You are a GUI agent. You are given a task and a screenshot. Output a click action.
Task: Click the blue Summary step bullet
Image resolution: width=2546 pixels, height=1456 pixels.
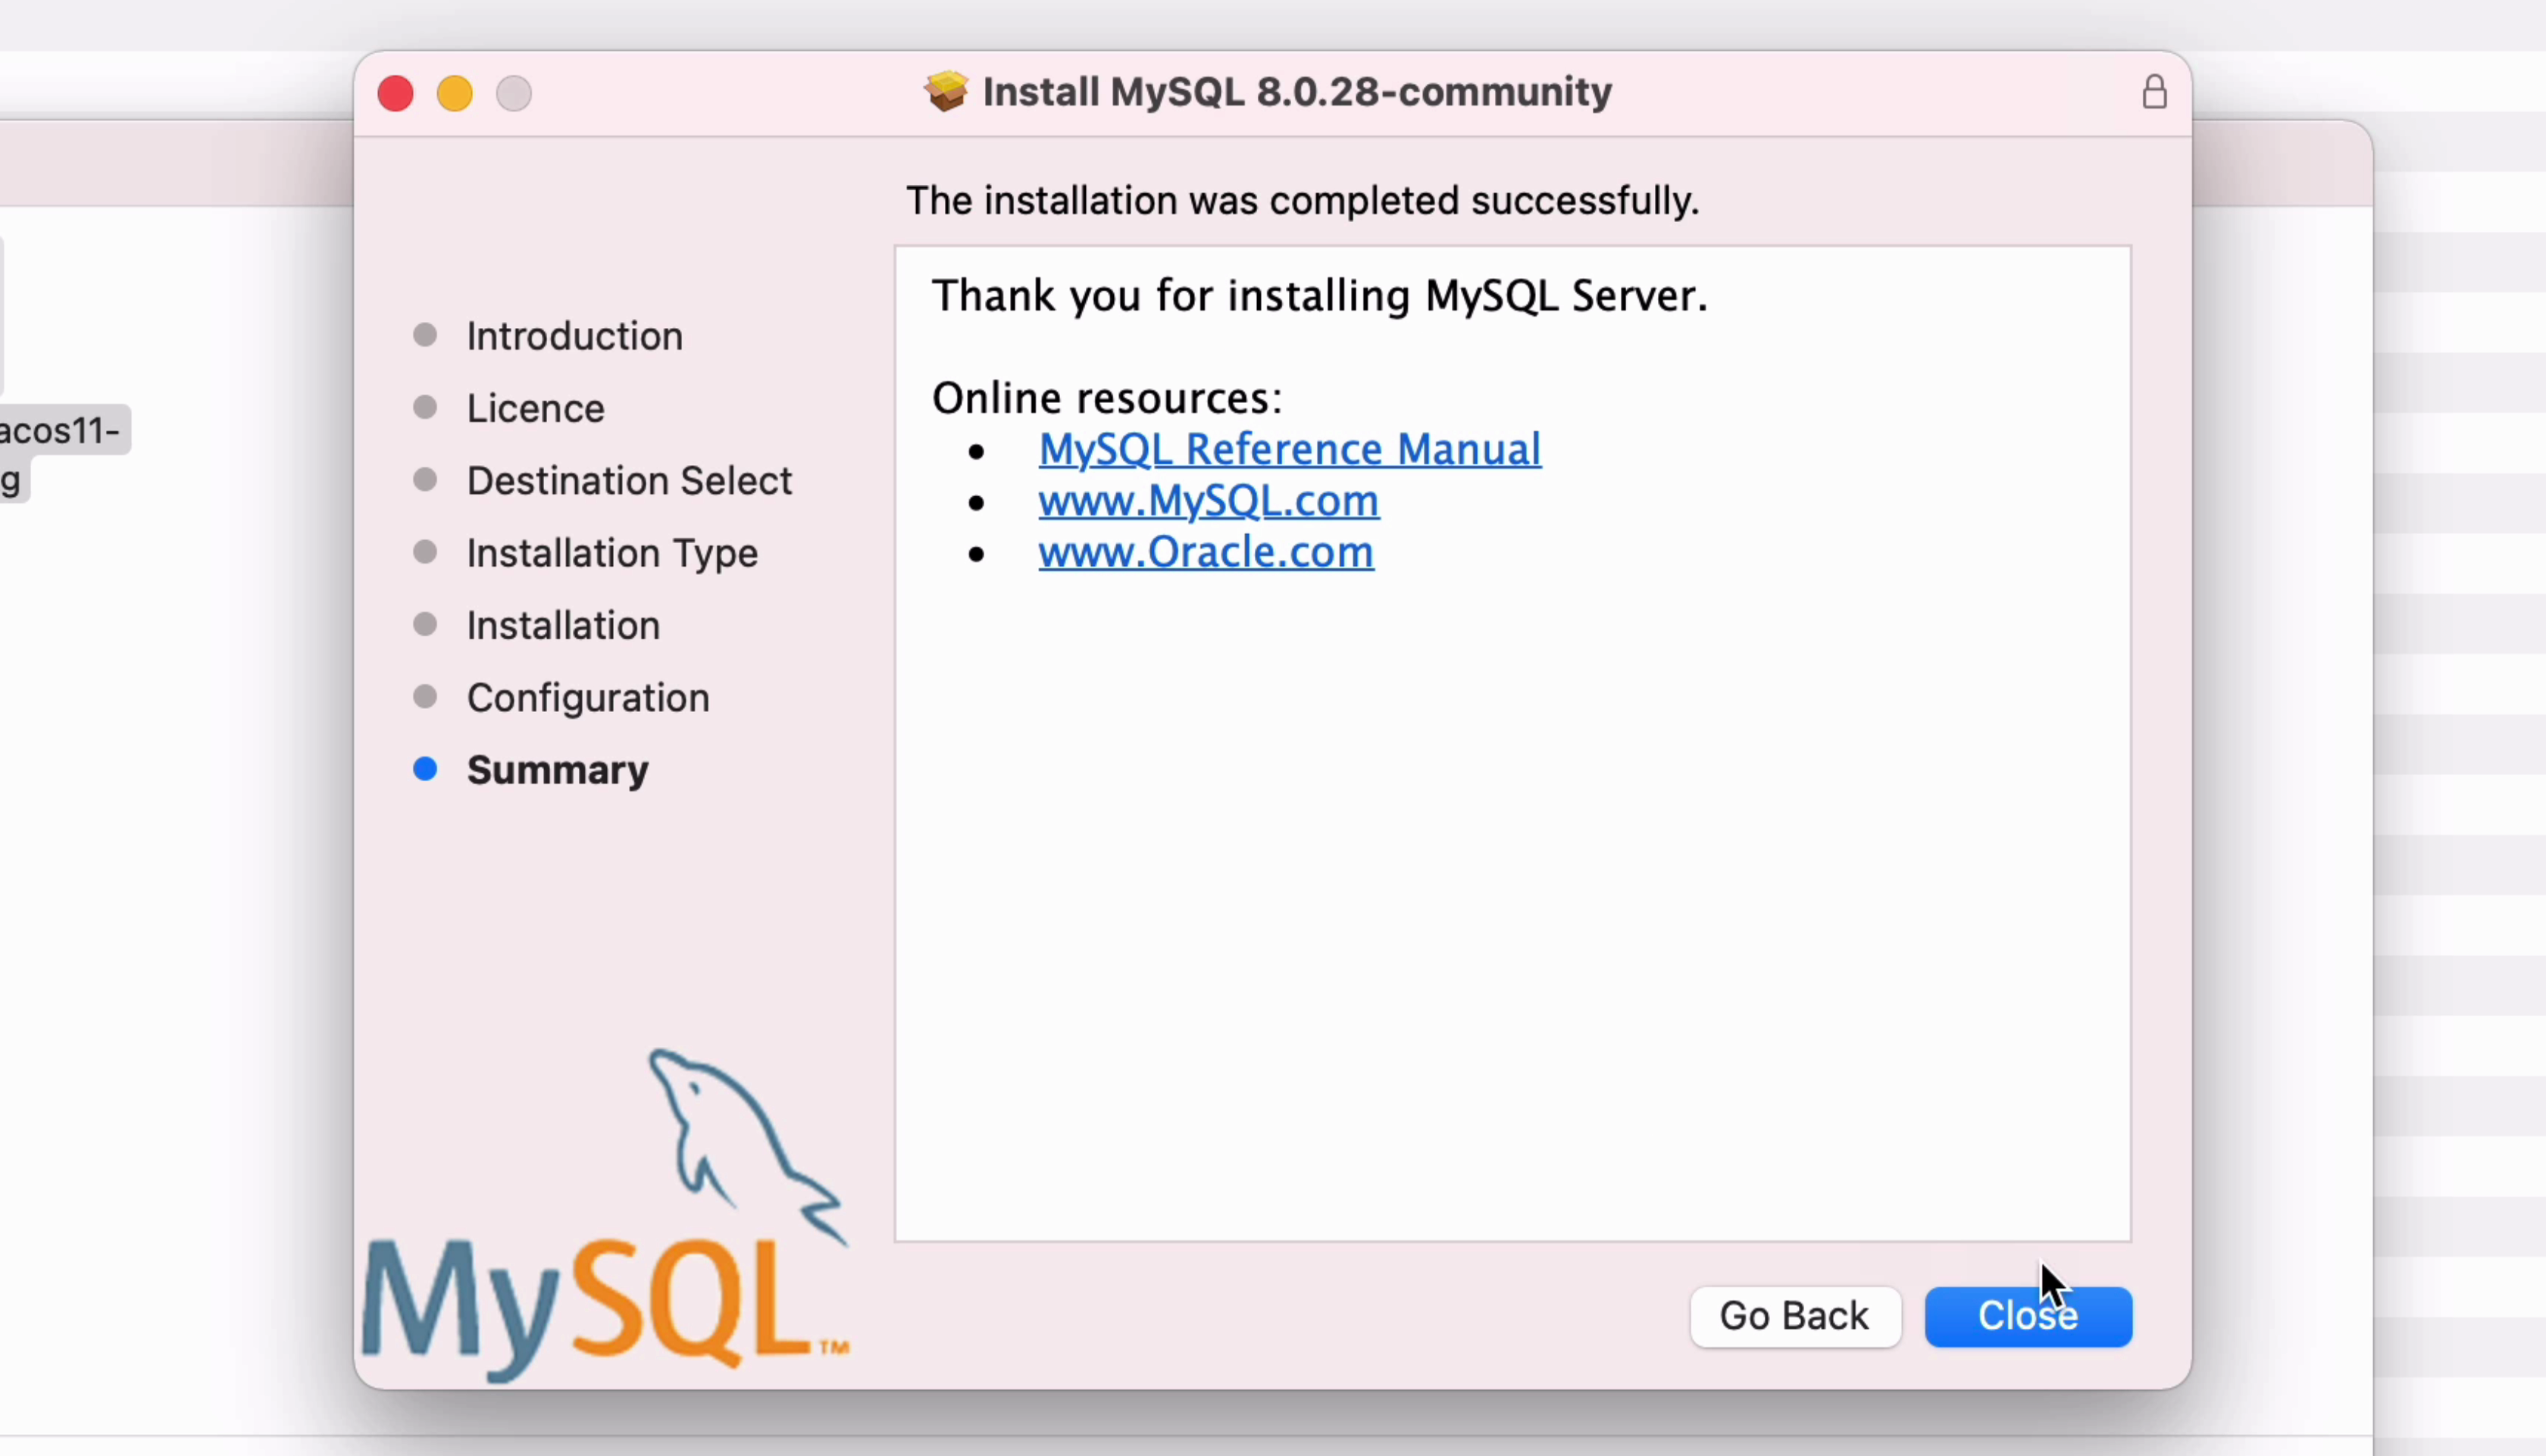pyautogui.click(x=425, y=769)
